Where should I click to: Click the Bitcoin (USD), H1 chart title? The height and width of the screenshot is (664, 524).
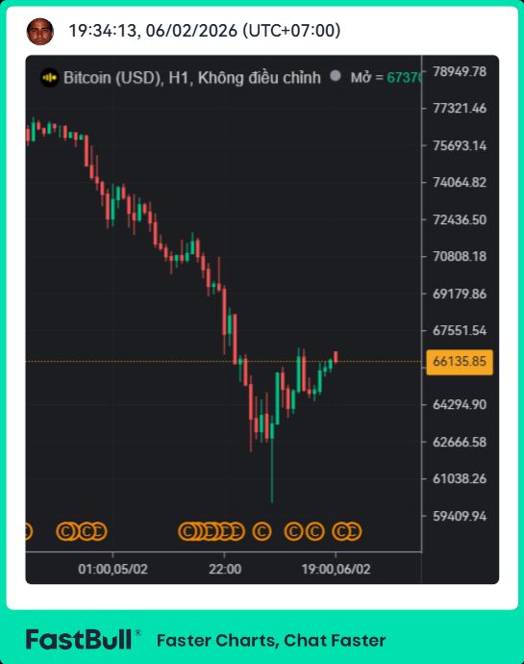point(191,78)
